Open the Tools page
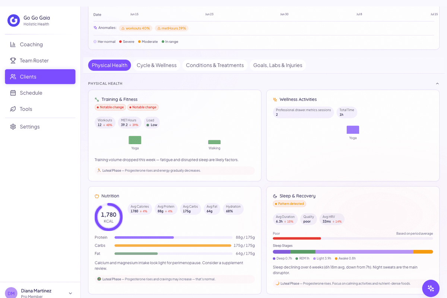This screenshot has height=298, width=447. [x=40, y=109]
